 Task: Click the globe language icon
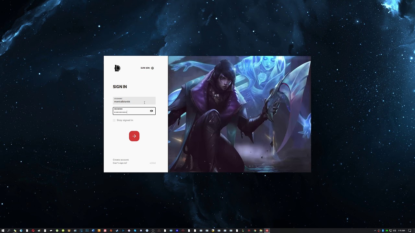click(x=152, y=68)
